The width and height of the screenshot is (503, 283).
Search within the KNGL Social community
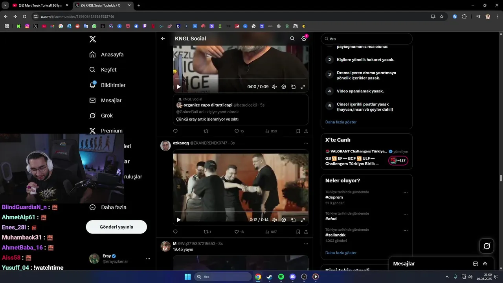292,39
